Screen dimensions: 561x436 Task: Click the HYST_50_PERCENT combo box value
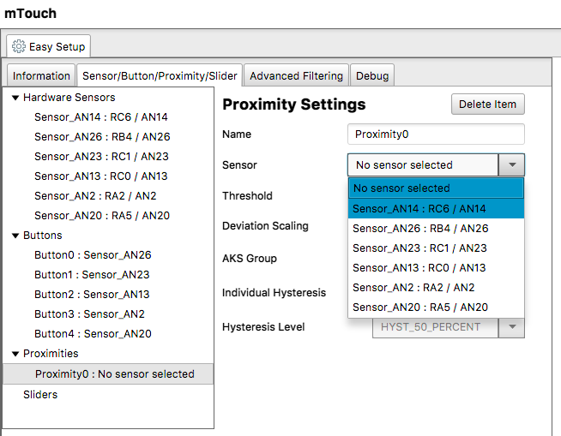[x=431, y=327]
